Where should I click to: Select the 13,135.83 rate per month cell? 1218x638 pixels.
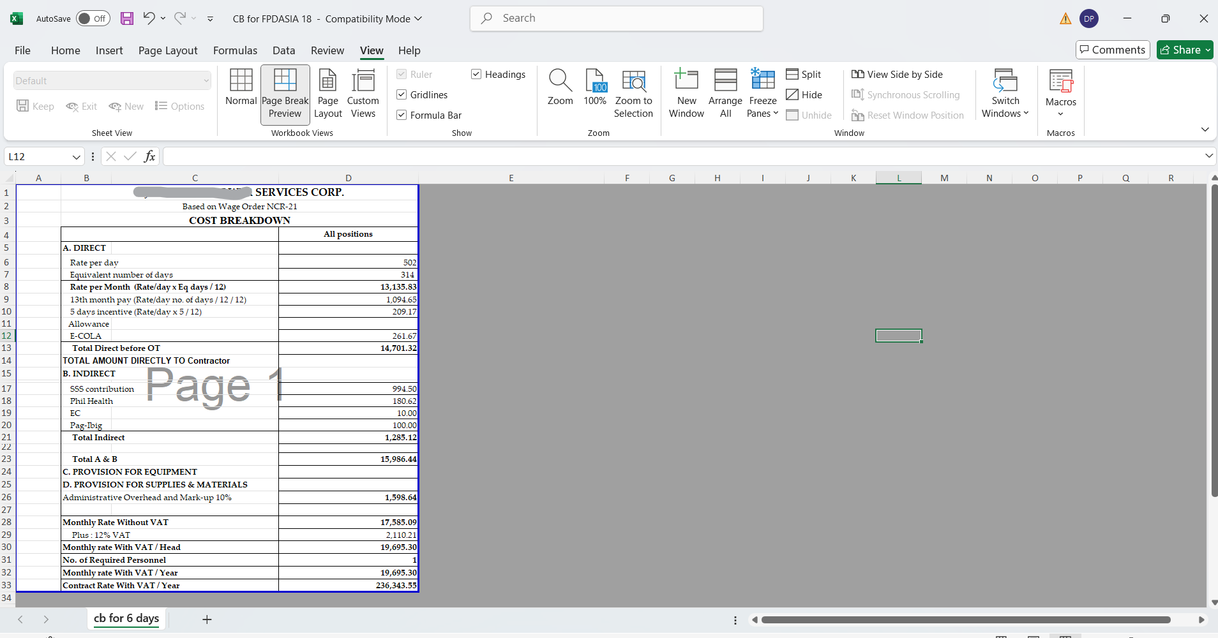pos(349,287)
